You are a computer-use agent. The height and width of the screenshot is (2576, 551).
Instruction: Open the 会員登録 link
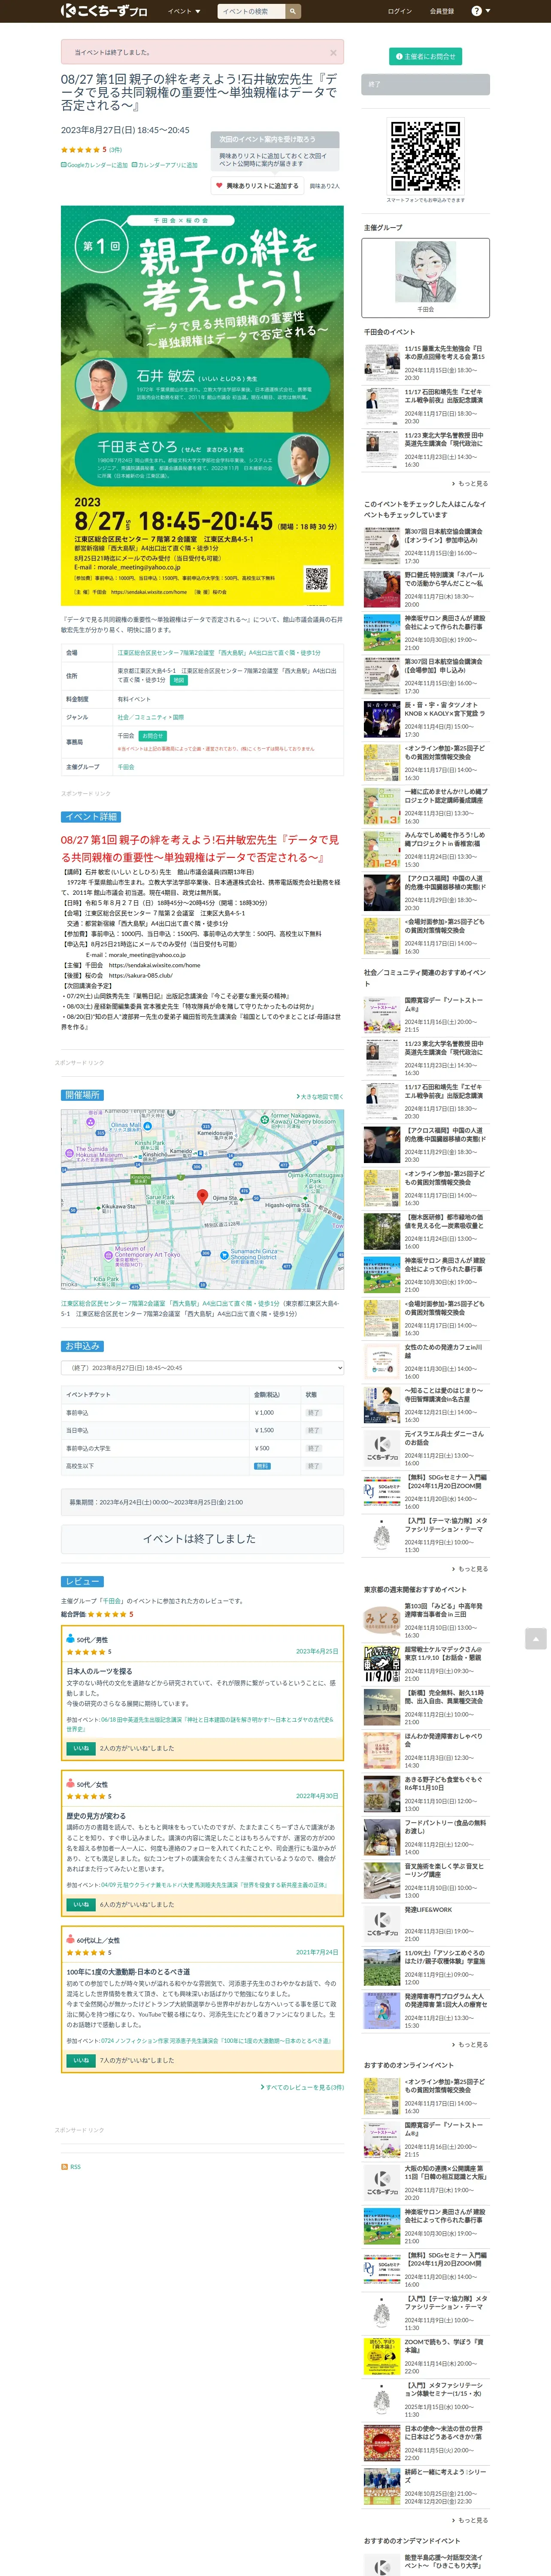pyautogui.click(x=441, y=11)
